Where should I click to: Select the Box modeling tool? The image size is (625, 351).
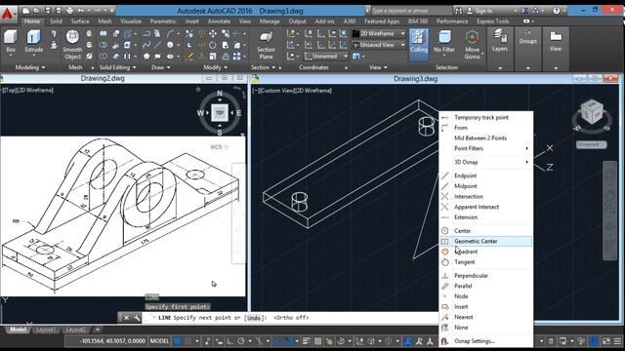(x=11, y=42)
